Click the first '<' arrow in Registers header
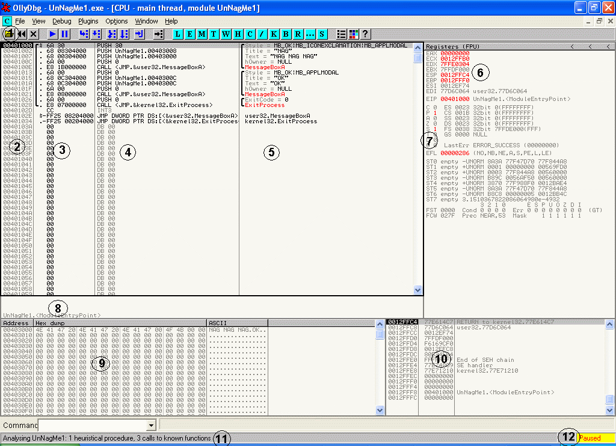 [x=573, y=47]
